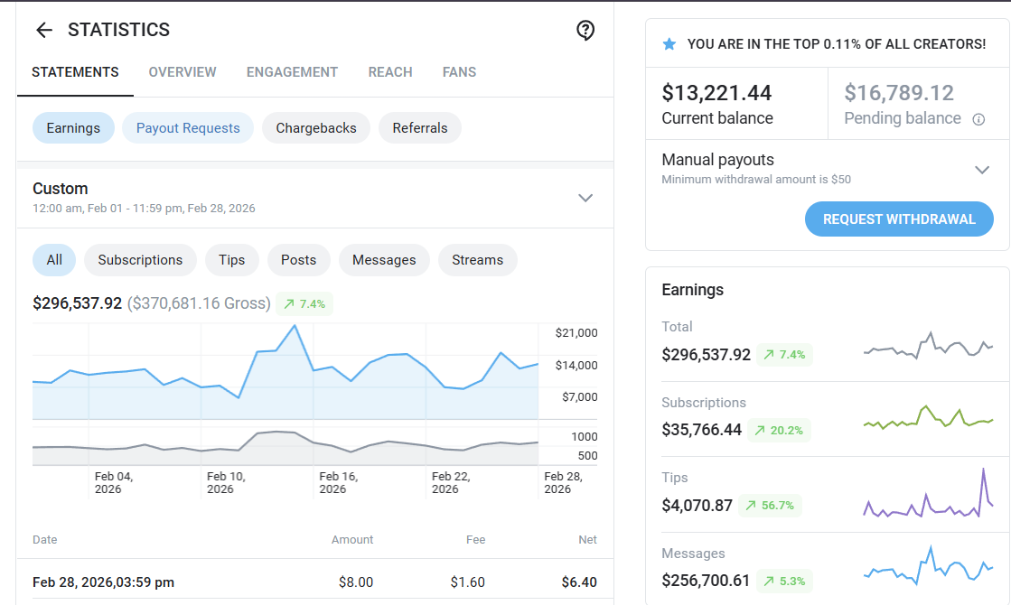Image resolution: width=1011 pixels, height=605 pixels.
Task: Select the Referrals pill
Action: coord(420,128)
